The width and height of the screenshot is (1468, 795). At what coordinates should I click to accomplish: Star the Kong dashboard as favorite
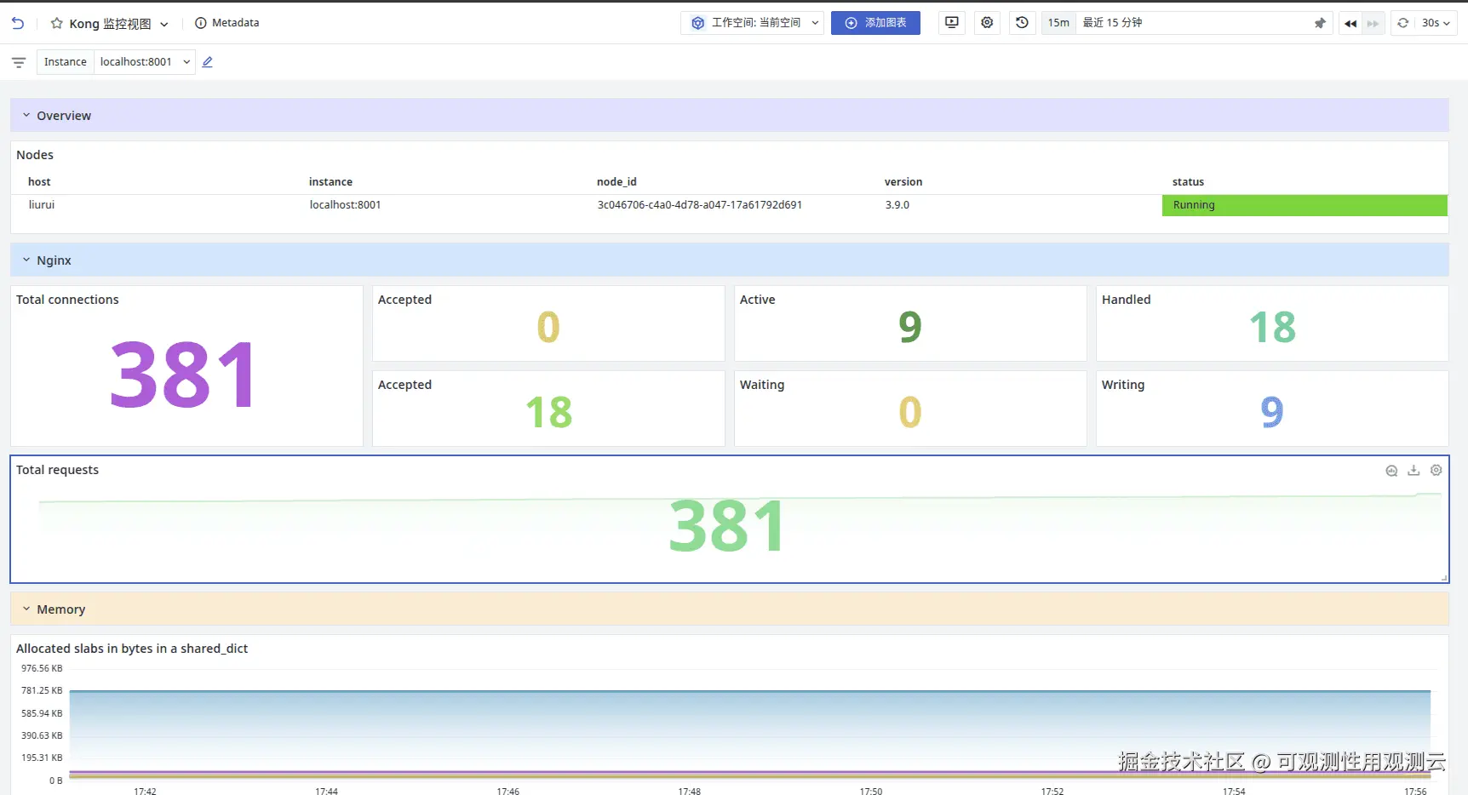pyautogui.click(x=56, y=23)
